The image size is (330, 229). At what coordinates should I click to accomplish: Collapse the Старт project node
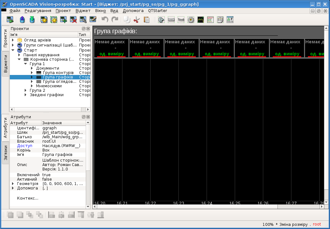(13, 50)
